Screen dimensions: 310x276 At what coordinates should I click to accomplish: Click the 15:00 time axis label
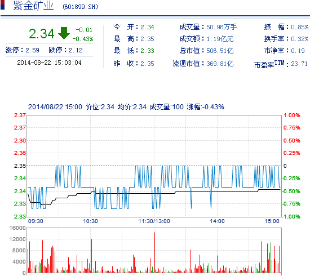coord(272,221)
